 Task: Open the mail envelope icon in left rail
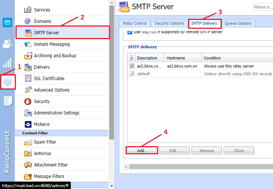coord(7,23)
